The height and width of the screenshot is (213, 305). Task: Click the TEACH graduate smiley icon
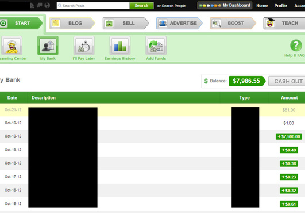tap(270, 23)
